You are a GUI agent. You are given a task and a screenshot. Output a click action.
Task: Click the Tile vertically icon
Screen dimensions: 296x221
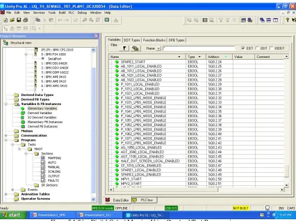point(276,20)
